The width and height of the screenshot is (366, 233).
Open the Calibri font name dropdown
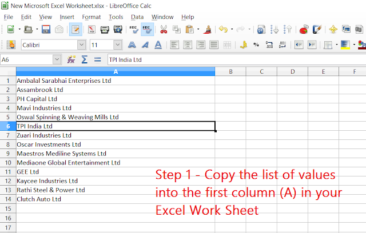(81, 45)
